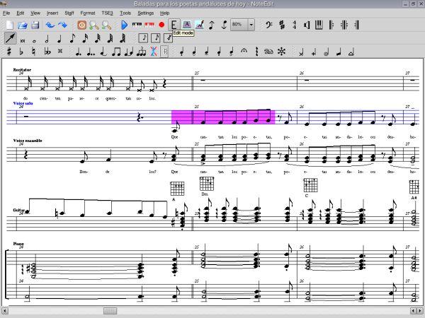Redo with the right blue arrow icon
Image resolution: width=425 pixels, height=318 pixels.
(62, 25)
